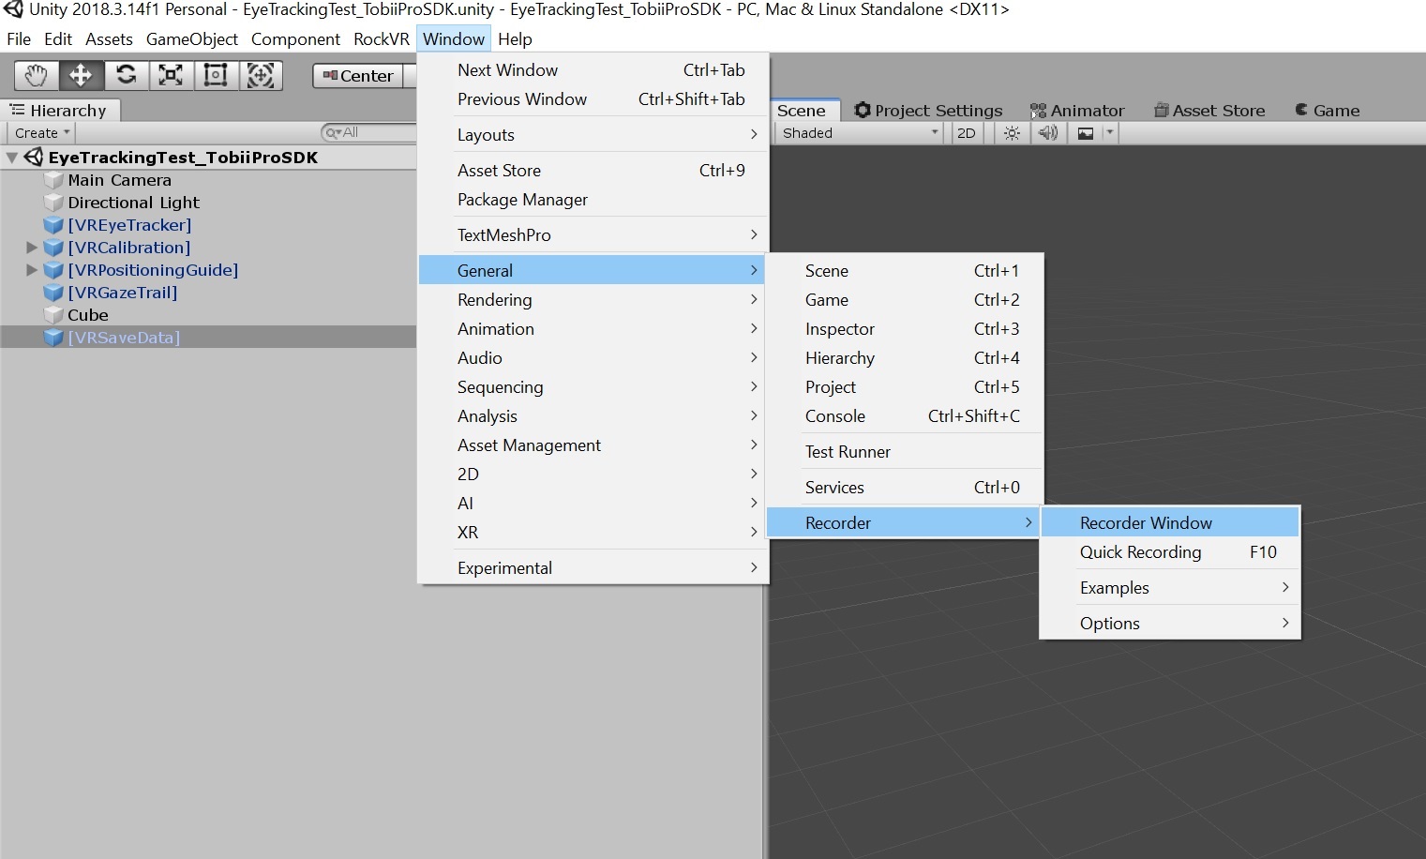Image resolution: width=1426 pixels, height=859 pixels.
Task: Toggle scene effects image icon
Action: click(x=1086, y=133)
